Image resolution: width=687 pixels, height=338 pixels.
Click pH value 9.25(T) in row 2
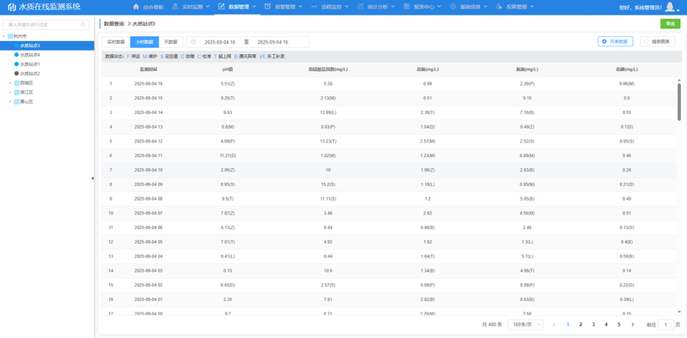pos(228,98)
